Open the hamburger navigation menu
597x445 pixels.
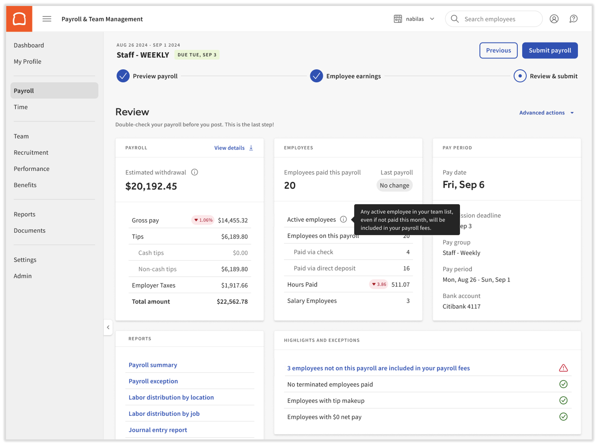click(x=47, y=19)
